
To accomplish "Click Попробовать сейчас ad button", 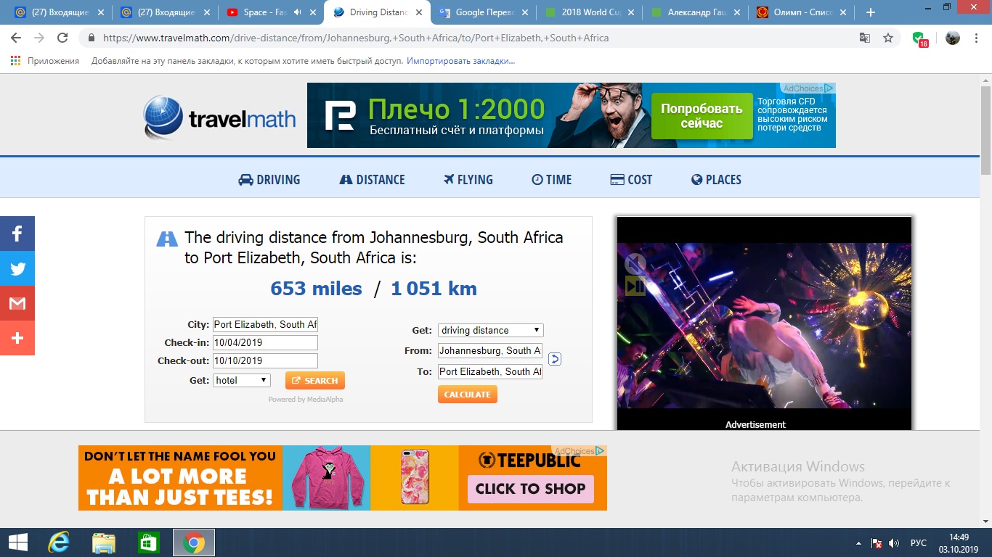I will (x=702, y=116).
